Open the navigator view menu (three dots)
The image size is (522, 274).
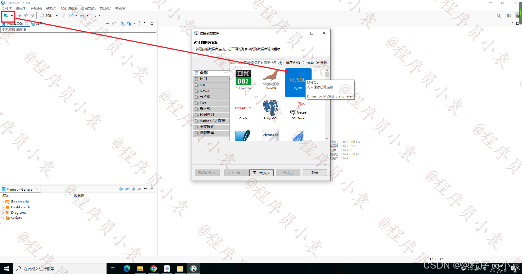[x=139, y=24]
